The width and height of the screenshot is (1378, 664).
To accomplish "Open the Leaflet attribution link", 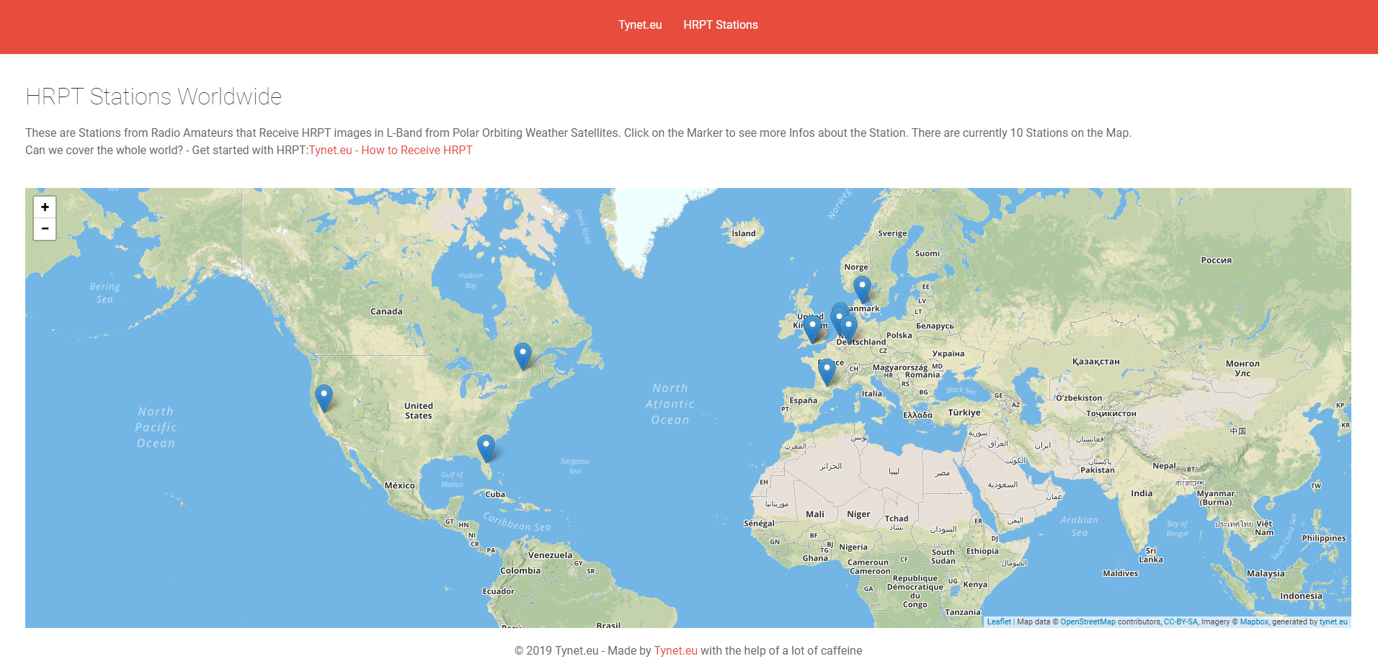I will click(999, 622).
